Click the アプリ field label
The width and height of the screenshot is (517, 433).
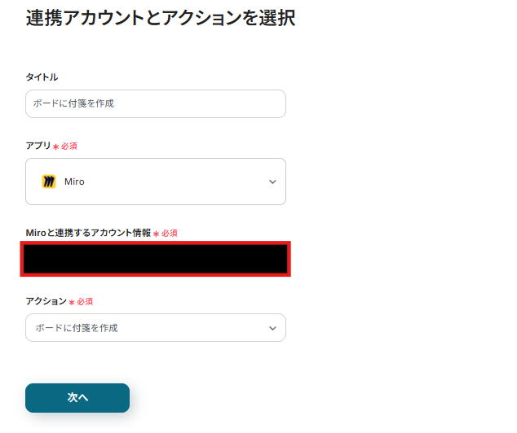point(38,146)
